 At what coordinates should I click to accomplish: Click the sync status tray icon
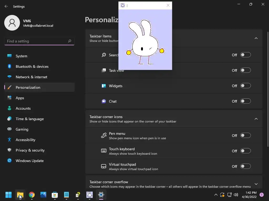(x=222, y=195)
